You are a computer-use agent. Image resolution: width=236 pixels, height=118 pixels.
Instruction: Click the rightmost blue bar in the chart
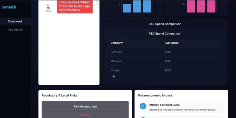click(147, 6)
